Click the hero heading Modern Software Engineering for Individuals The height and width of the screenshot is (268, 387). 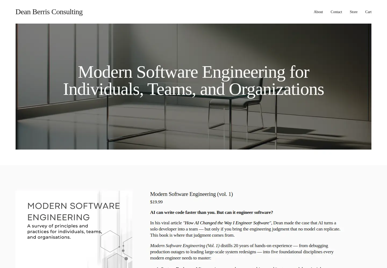point(193,81)
